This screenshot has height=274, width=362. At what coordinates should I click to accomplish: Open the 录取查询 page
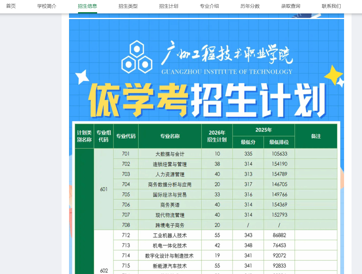pyautogui.click(x=291, y=6)
